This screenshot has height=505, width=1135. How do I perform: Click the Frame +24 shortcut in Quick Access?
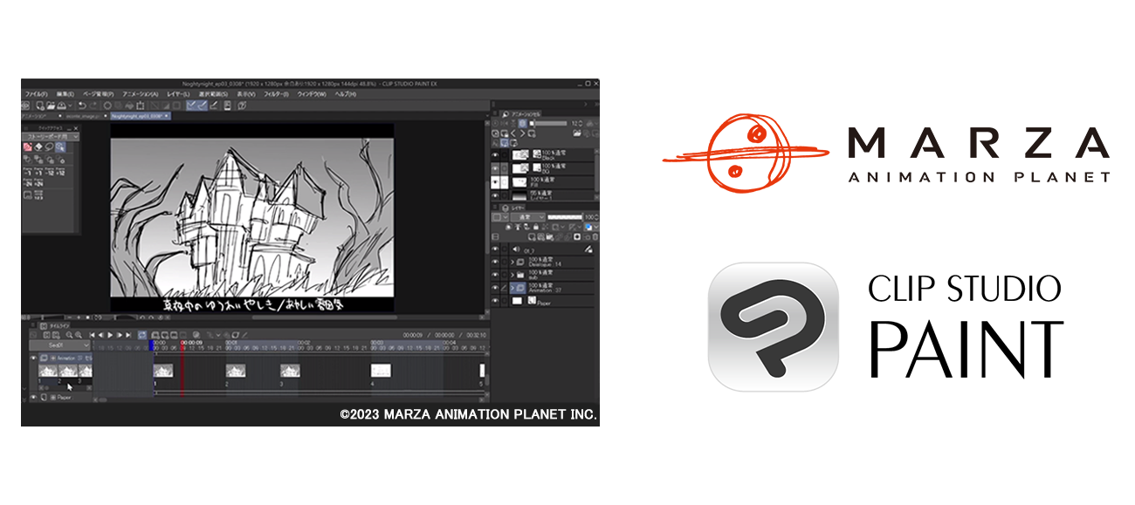point(38,183)
